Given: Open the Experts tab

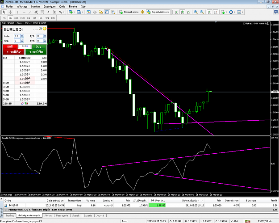Looking at the screenshot, I should pyautogui.click(x=88, y=215).
